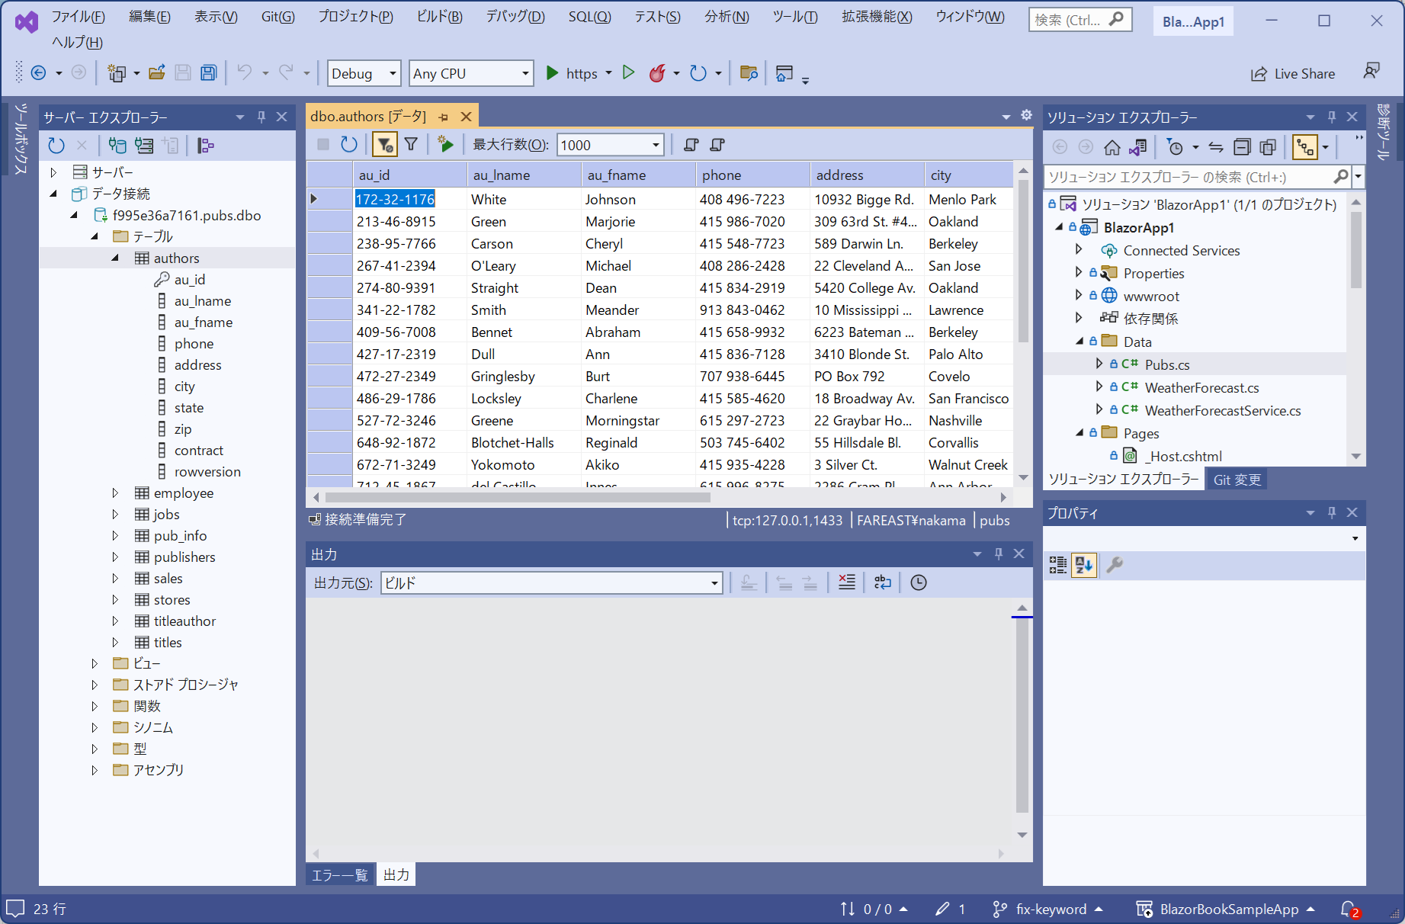Click the Sync with Active Document arrows

(x=1216, y=146)
